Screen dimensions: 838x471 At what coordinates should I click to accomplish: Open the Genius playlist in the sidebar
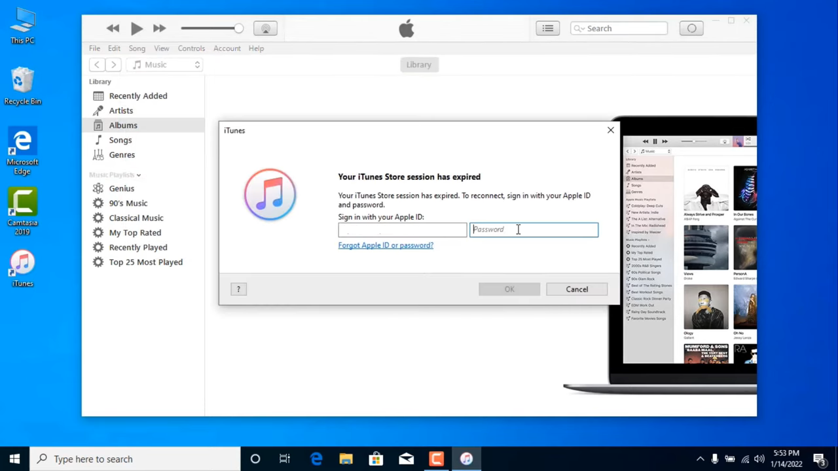[x=121, y=188]
